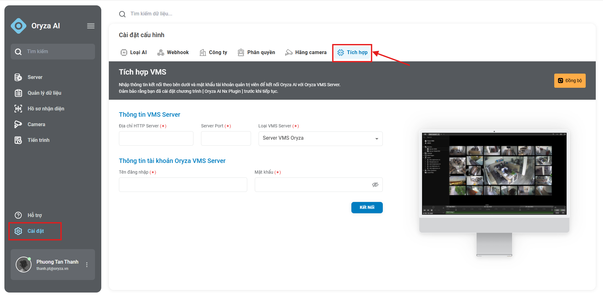Viewport: 603px width, 296px height.
Task: Open Loại VMS Server dropdown arrow
Action: point(377,139)
